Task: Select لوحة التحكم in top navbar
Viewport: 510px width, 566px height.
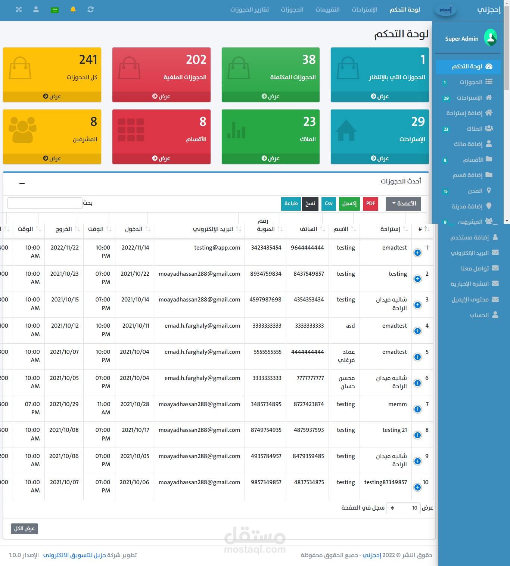Action: coord(405,10)
